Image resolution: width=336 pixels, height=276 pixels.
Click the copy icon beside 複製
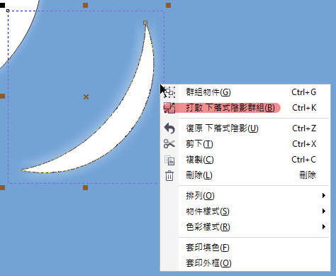click(x=169, y=160)
